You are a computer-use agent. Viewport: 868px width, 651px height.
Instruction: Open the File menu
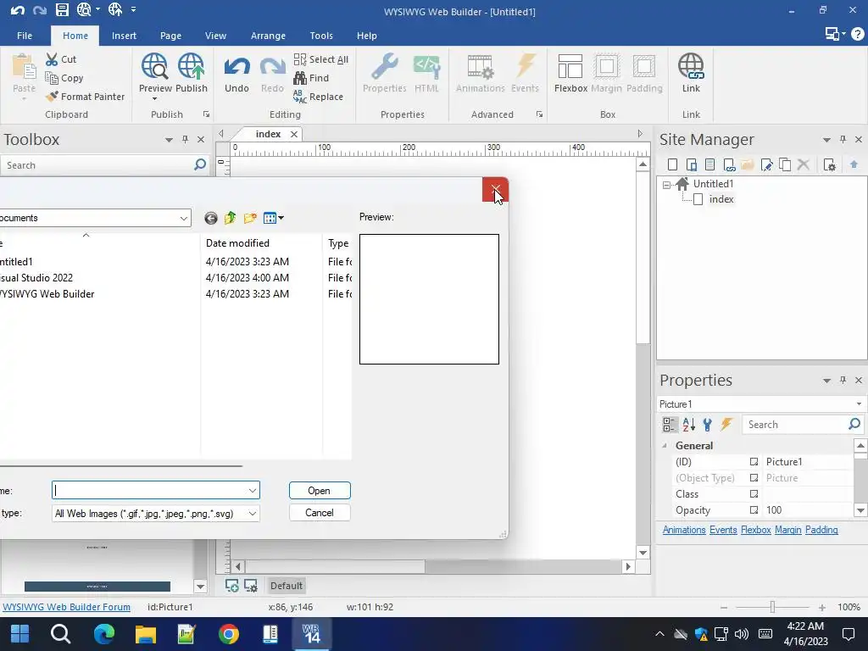pyautogui.click(x=25, y=36)
